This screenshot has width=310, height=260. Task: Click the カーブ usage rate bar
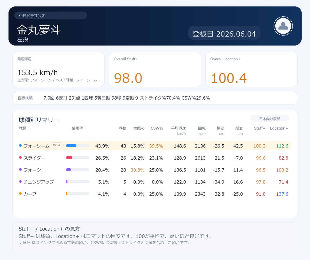[78, 194]
